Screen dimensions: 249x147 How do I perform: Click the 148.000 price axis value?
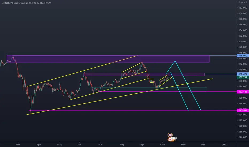(x=243, y=47)
